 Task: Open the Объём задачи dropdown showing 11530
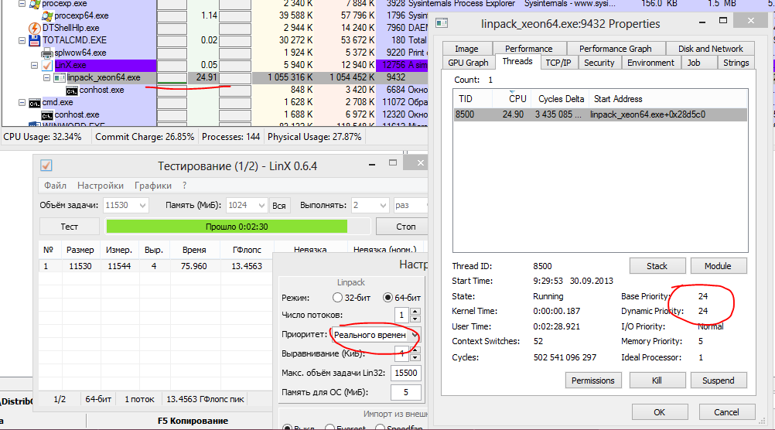click(x=142, y=205)
